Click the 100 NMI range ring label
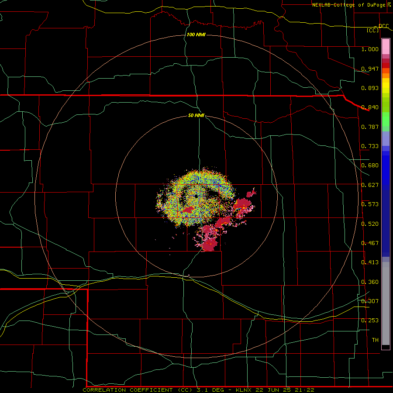The image size is (393, 393). coord(196,34)
